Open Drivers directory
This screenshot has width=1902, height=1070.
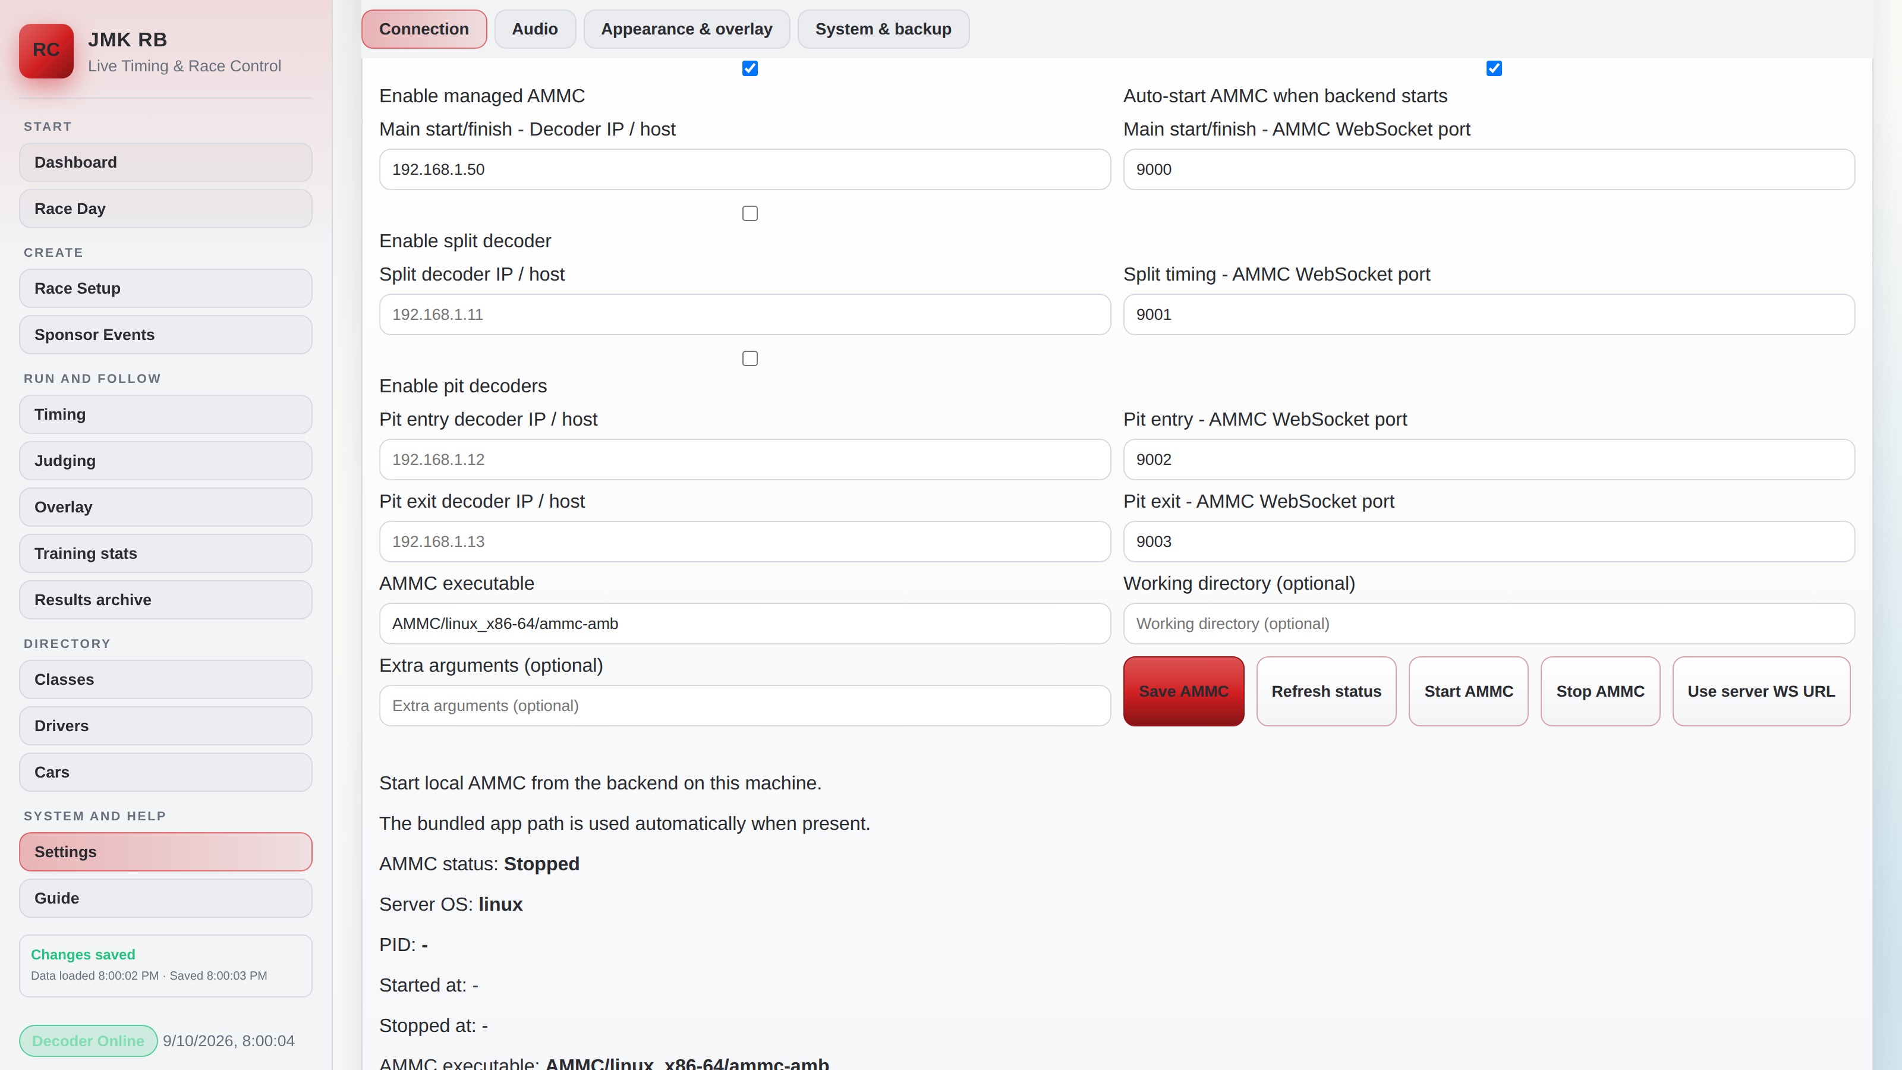click(x=165, y=726)
